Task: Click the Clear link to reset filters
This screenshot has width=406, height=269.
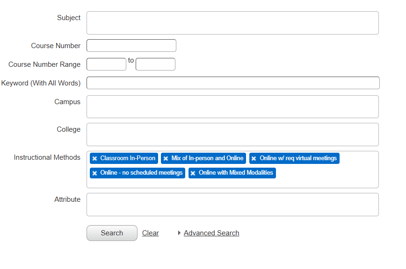Action: 150,233
